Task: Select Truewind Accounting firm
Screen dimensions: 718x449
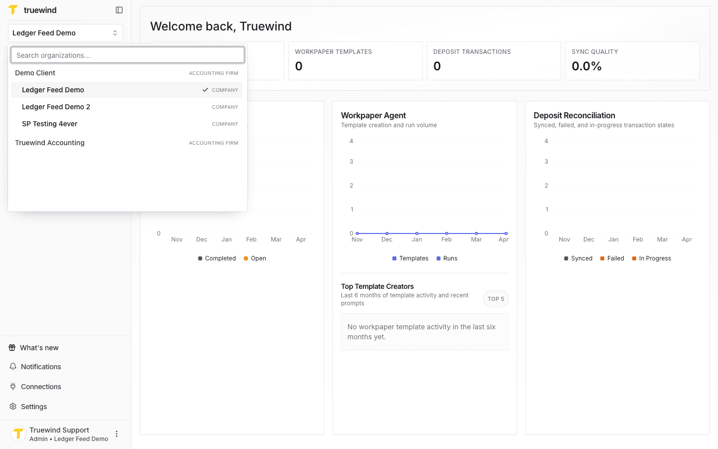Action: click(x=127, y=143)
